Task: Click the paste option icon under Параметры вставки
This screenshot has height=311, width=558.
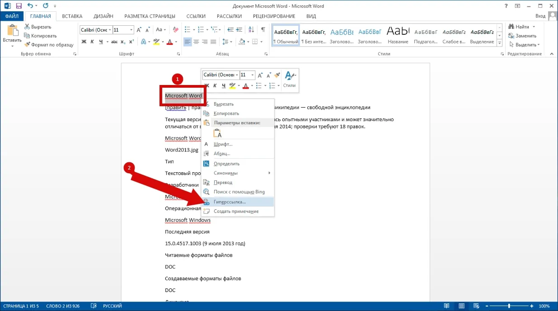Action: pos(217,133)
